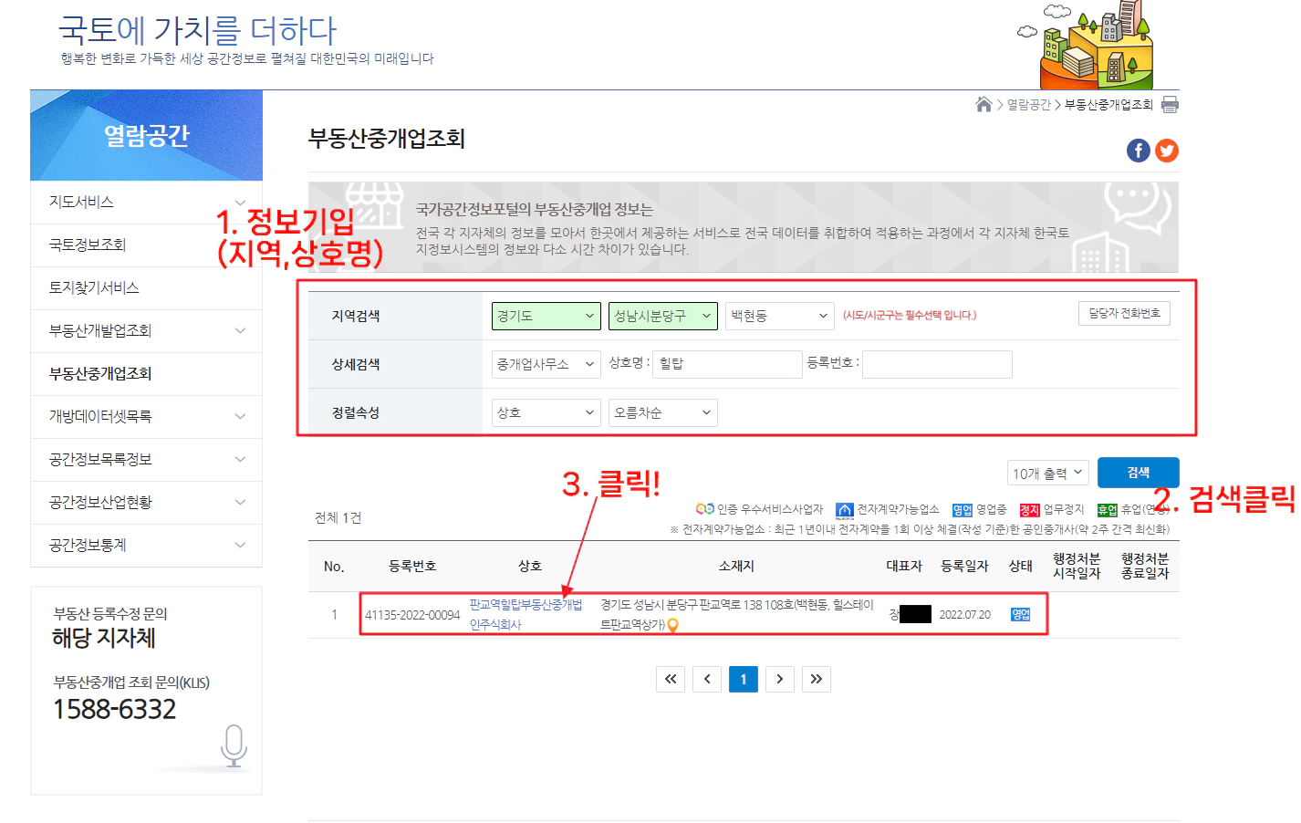Viewport: 1301px width, 823px height.
Task: Expand the 지도서비스 sidebar menu
Action: click(x=146, y=202)
